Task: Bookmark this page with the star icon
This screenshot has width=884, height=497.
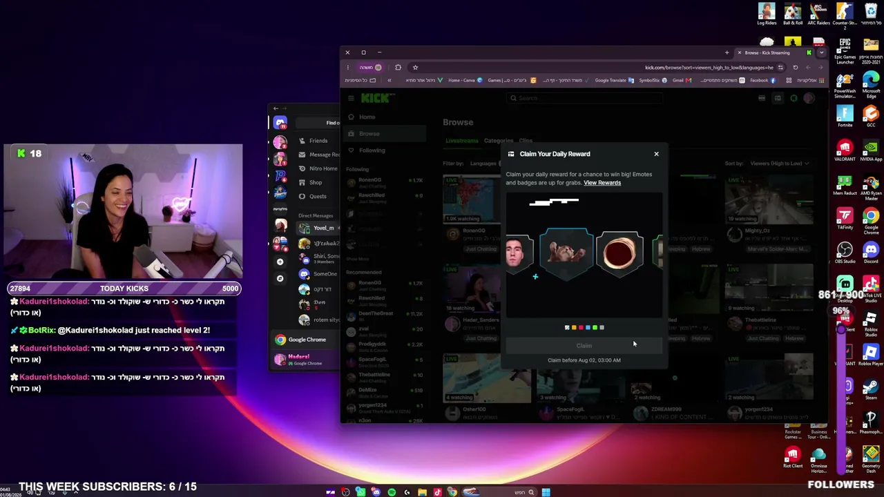Action: point(415,68)
